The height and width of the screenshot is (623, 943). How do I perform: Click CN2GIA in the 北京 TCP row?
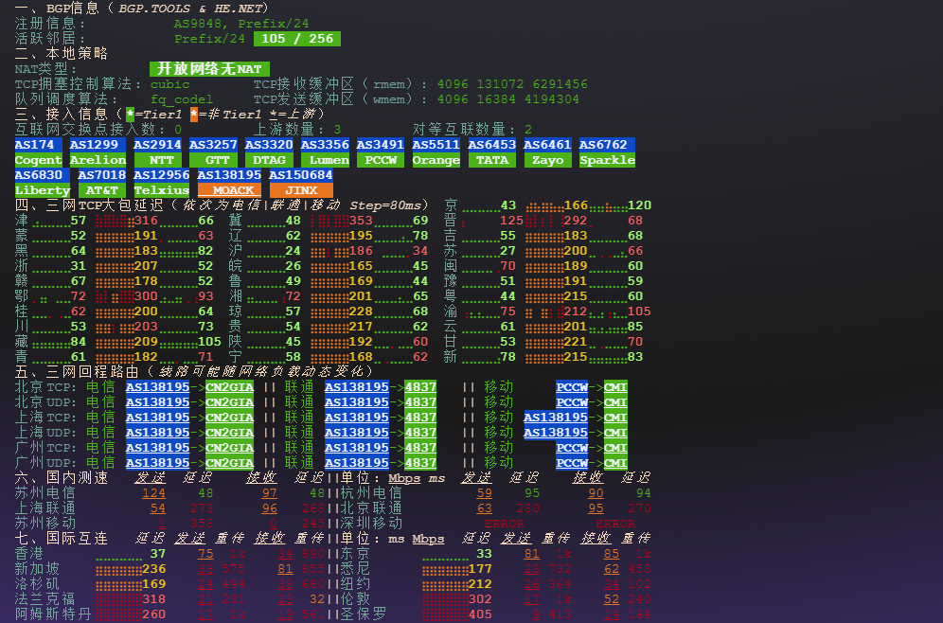(x=229, y=387)
